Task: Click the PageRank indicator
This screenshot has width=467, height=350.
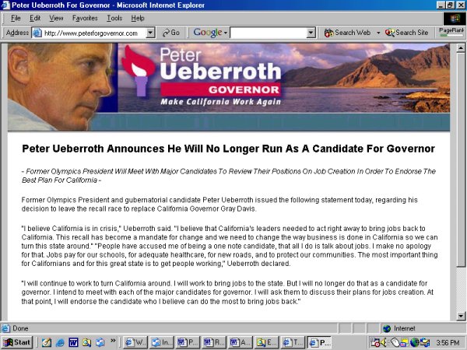Action: point(451,32)
